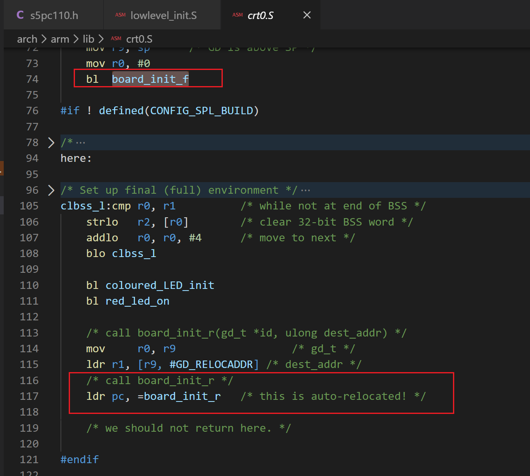Click the 'this is auto-relocated!' comment
530x476 pixels.
333,396
